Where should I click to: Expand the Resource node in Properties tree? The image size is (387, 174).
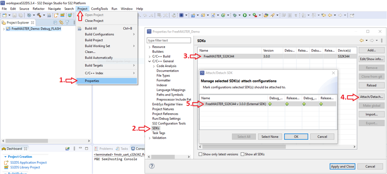[149, 47]
